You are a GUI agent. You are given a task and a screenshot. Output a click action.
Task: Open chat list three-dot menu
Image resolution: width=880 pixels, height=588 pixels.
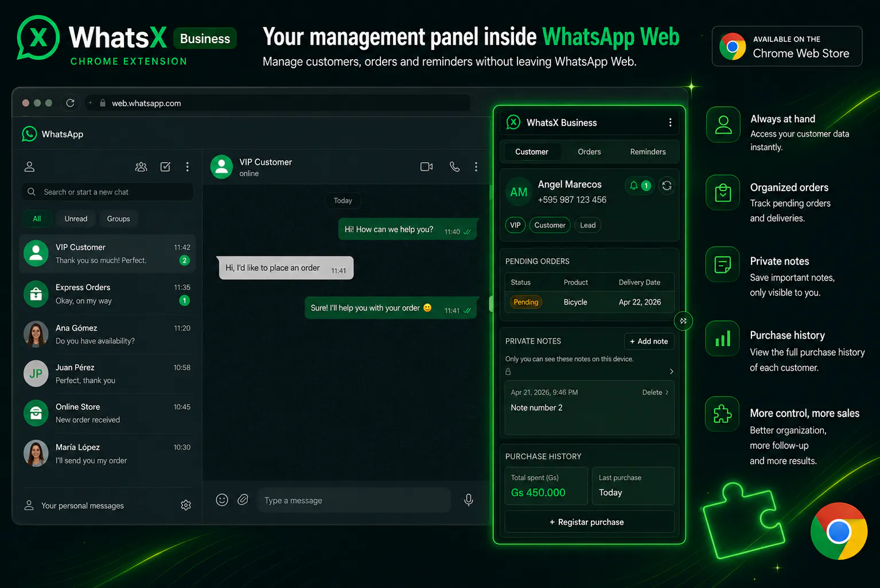coord(187,167)
